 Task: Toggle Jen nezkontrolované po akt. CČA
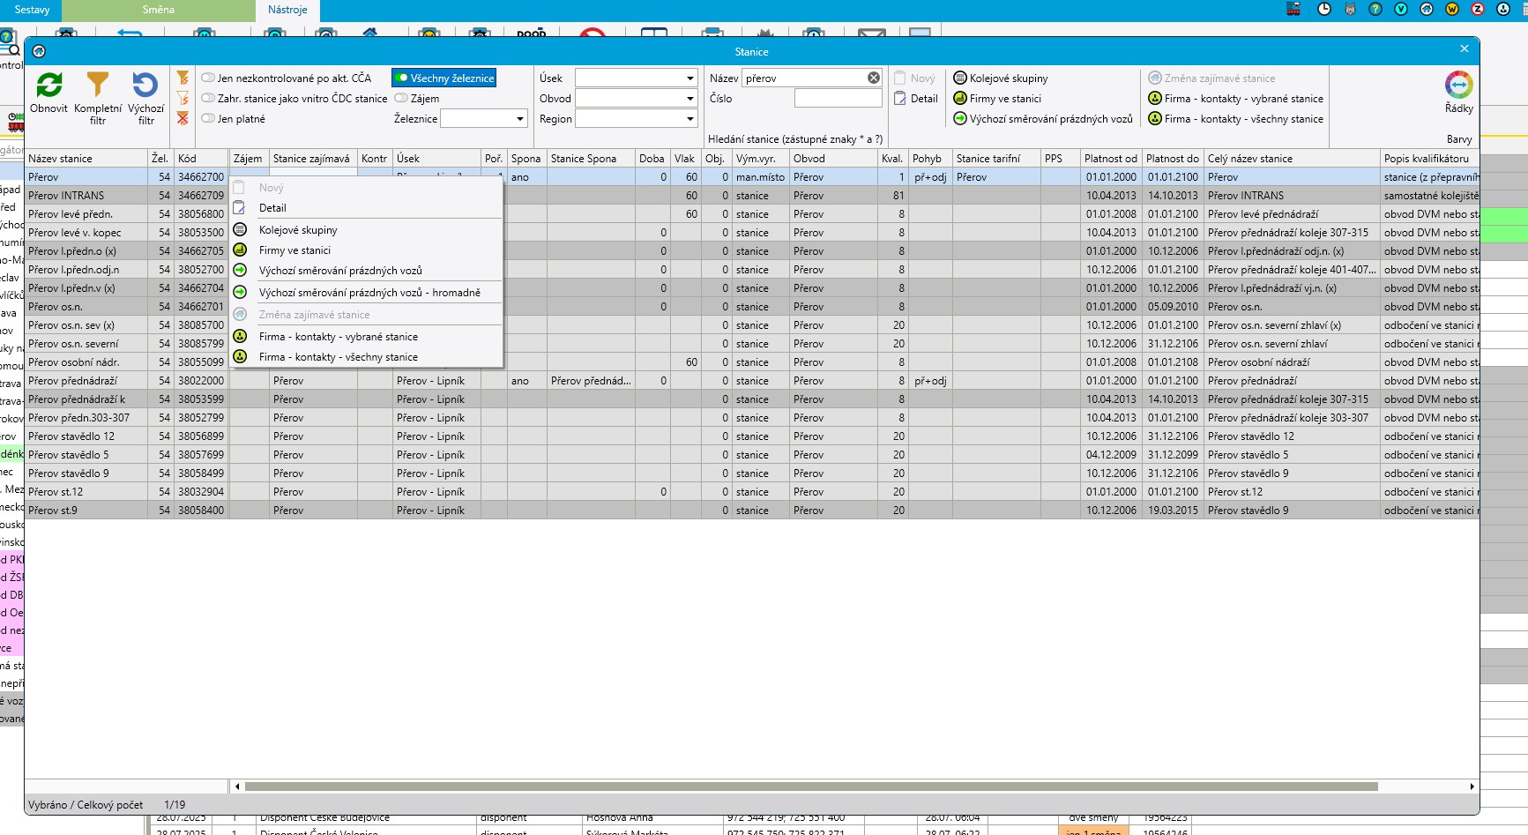coord(209,78)
